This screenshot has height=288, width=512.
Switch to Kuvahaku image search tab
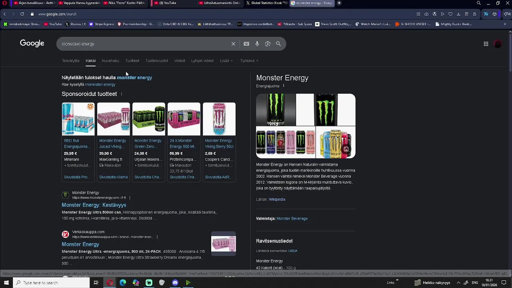(x=110, y=61)
